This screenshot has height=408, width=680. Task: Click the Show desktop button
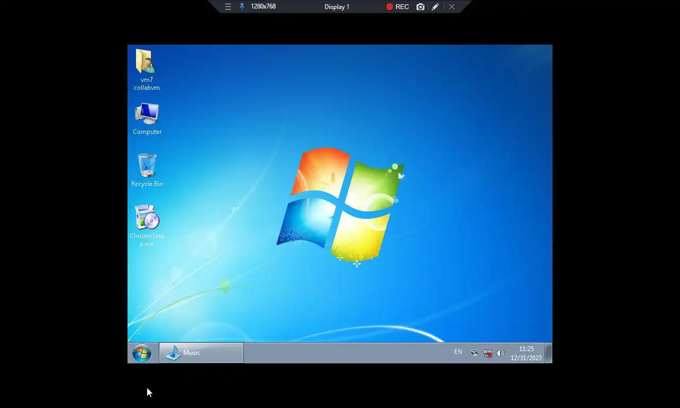549,353
